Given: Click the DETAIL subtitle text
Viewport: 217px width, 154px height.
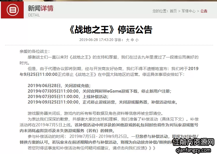Looking at the screenshot, I should click(x=34, y=15).
